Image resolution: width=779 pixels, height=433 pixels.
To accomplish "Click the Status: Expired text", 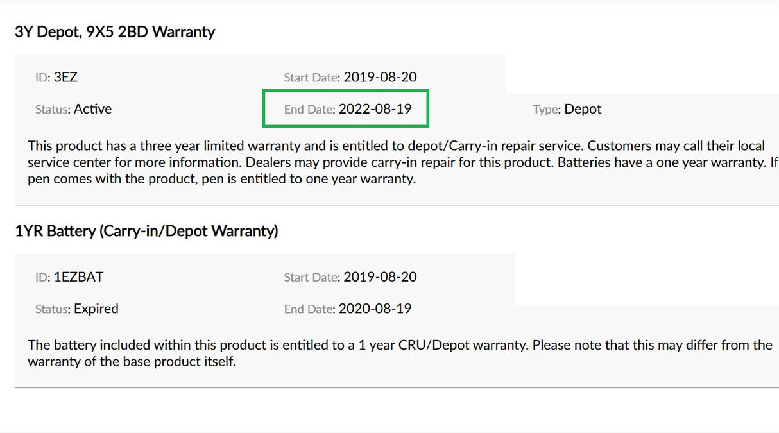I will tap(77, 309).
